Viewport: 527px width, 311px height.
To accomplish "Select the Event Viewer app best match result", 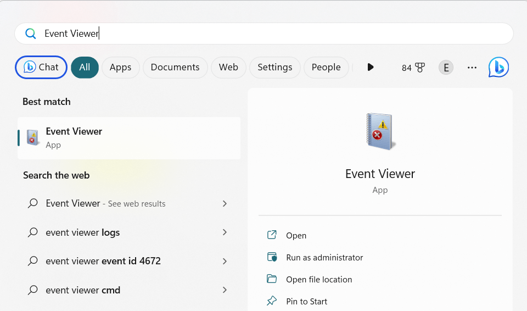I will [129, 138].
